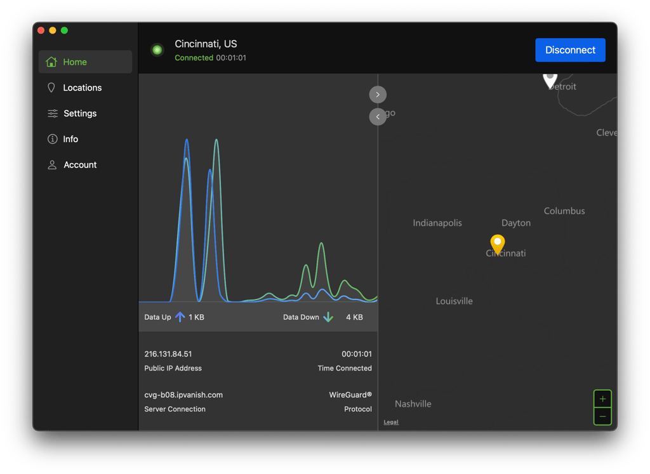Open the Settings menu item

click(86, 113)
